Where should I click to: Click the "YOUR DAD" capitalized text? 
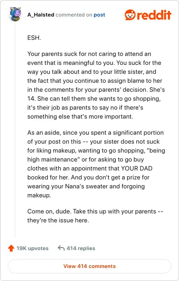coord(137,168)
